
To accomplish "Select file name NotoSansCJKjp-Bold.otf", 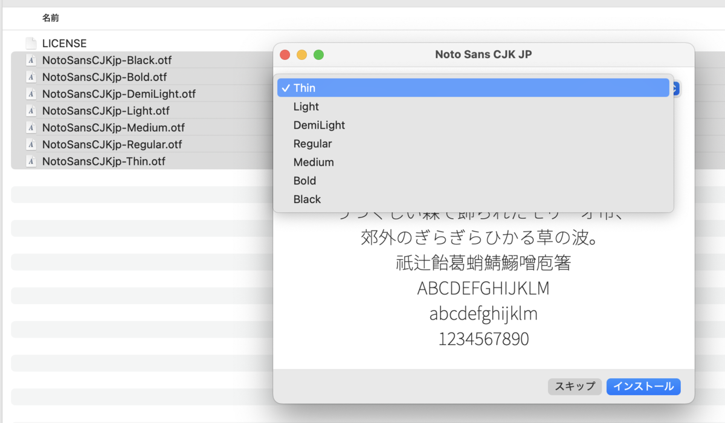I will pos(105,77).
